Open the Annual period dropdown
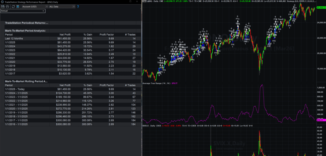The width and height of the screenshot is (326, 156). [x=23, y=11]
